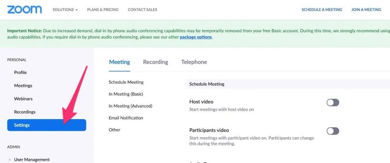Screen dimensions: 390x163
Task: Select the highlighted Settings item
Action: pos(46,125)
